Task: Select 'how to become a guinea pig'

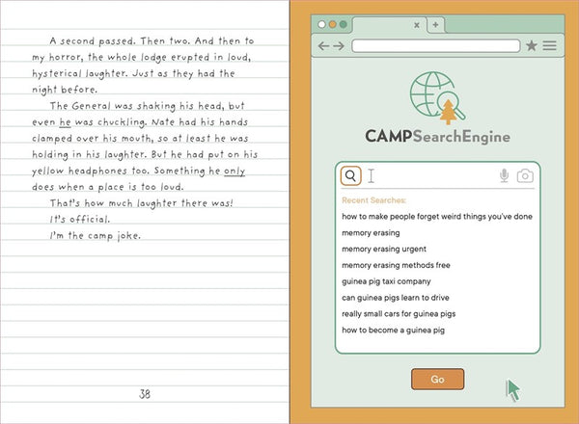Action: (394, 331)
